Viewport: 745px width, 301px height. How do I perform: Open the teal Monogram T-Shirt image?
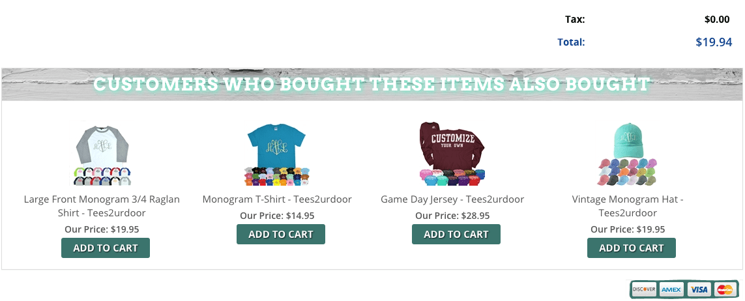point(278,153)
